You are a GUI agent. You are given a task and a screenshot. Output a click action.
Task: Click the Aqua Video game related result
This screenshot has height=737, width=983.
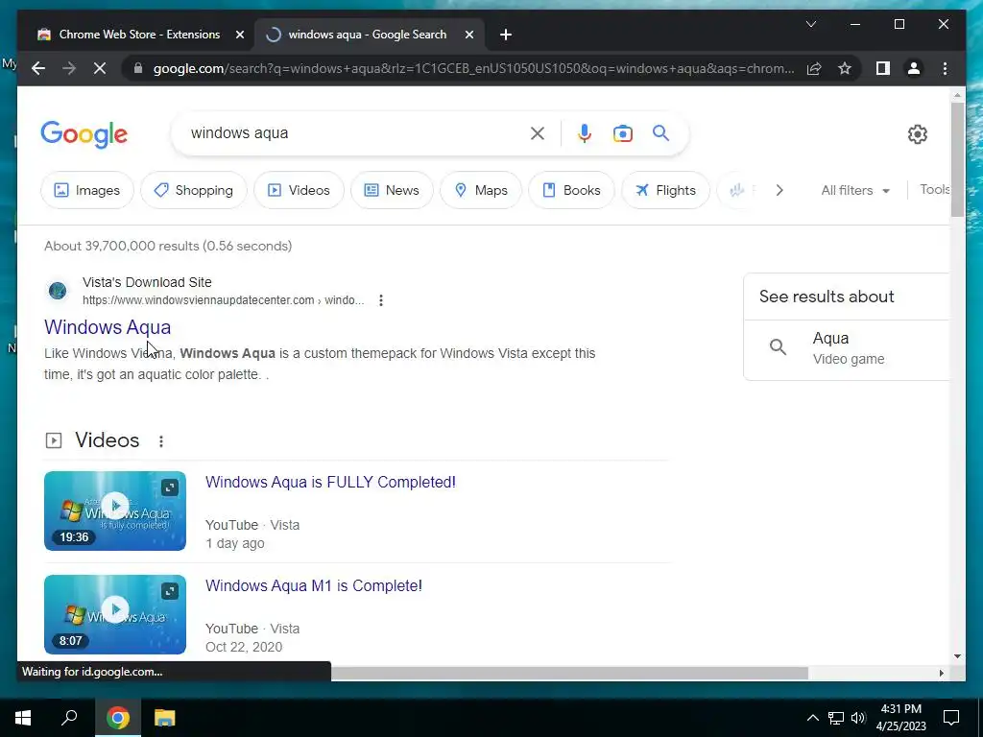tap(849, 347)
